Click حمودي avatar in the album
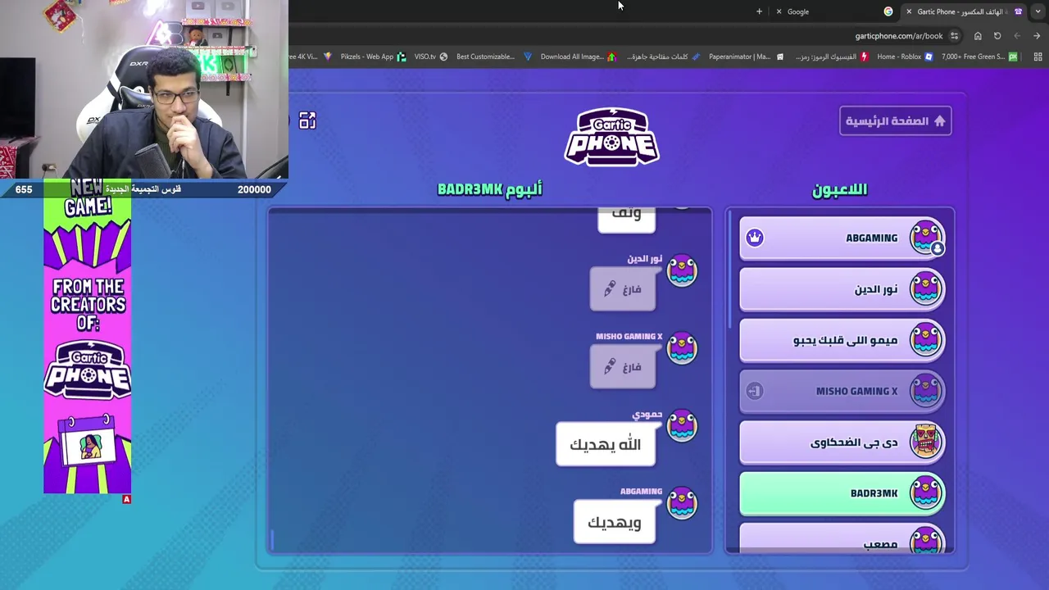1049x590 pixels. (682, 426)
